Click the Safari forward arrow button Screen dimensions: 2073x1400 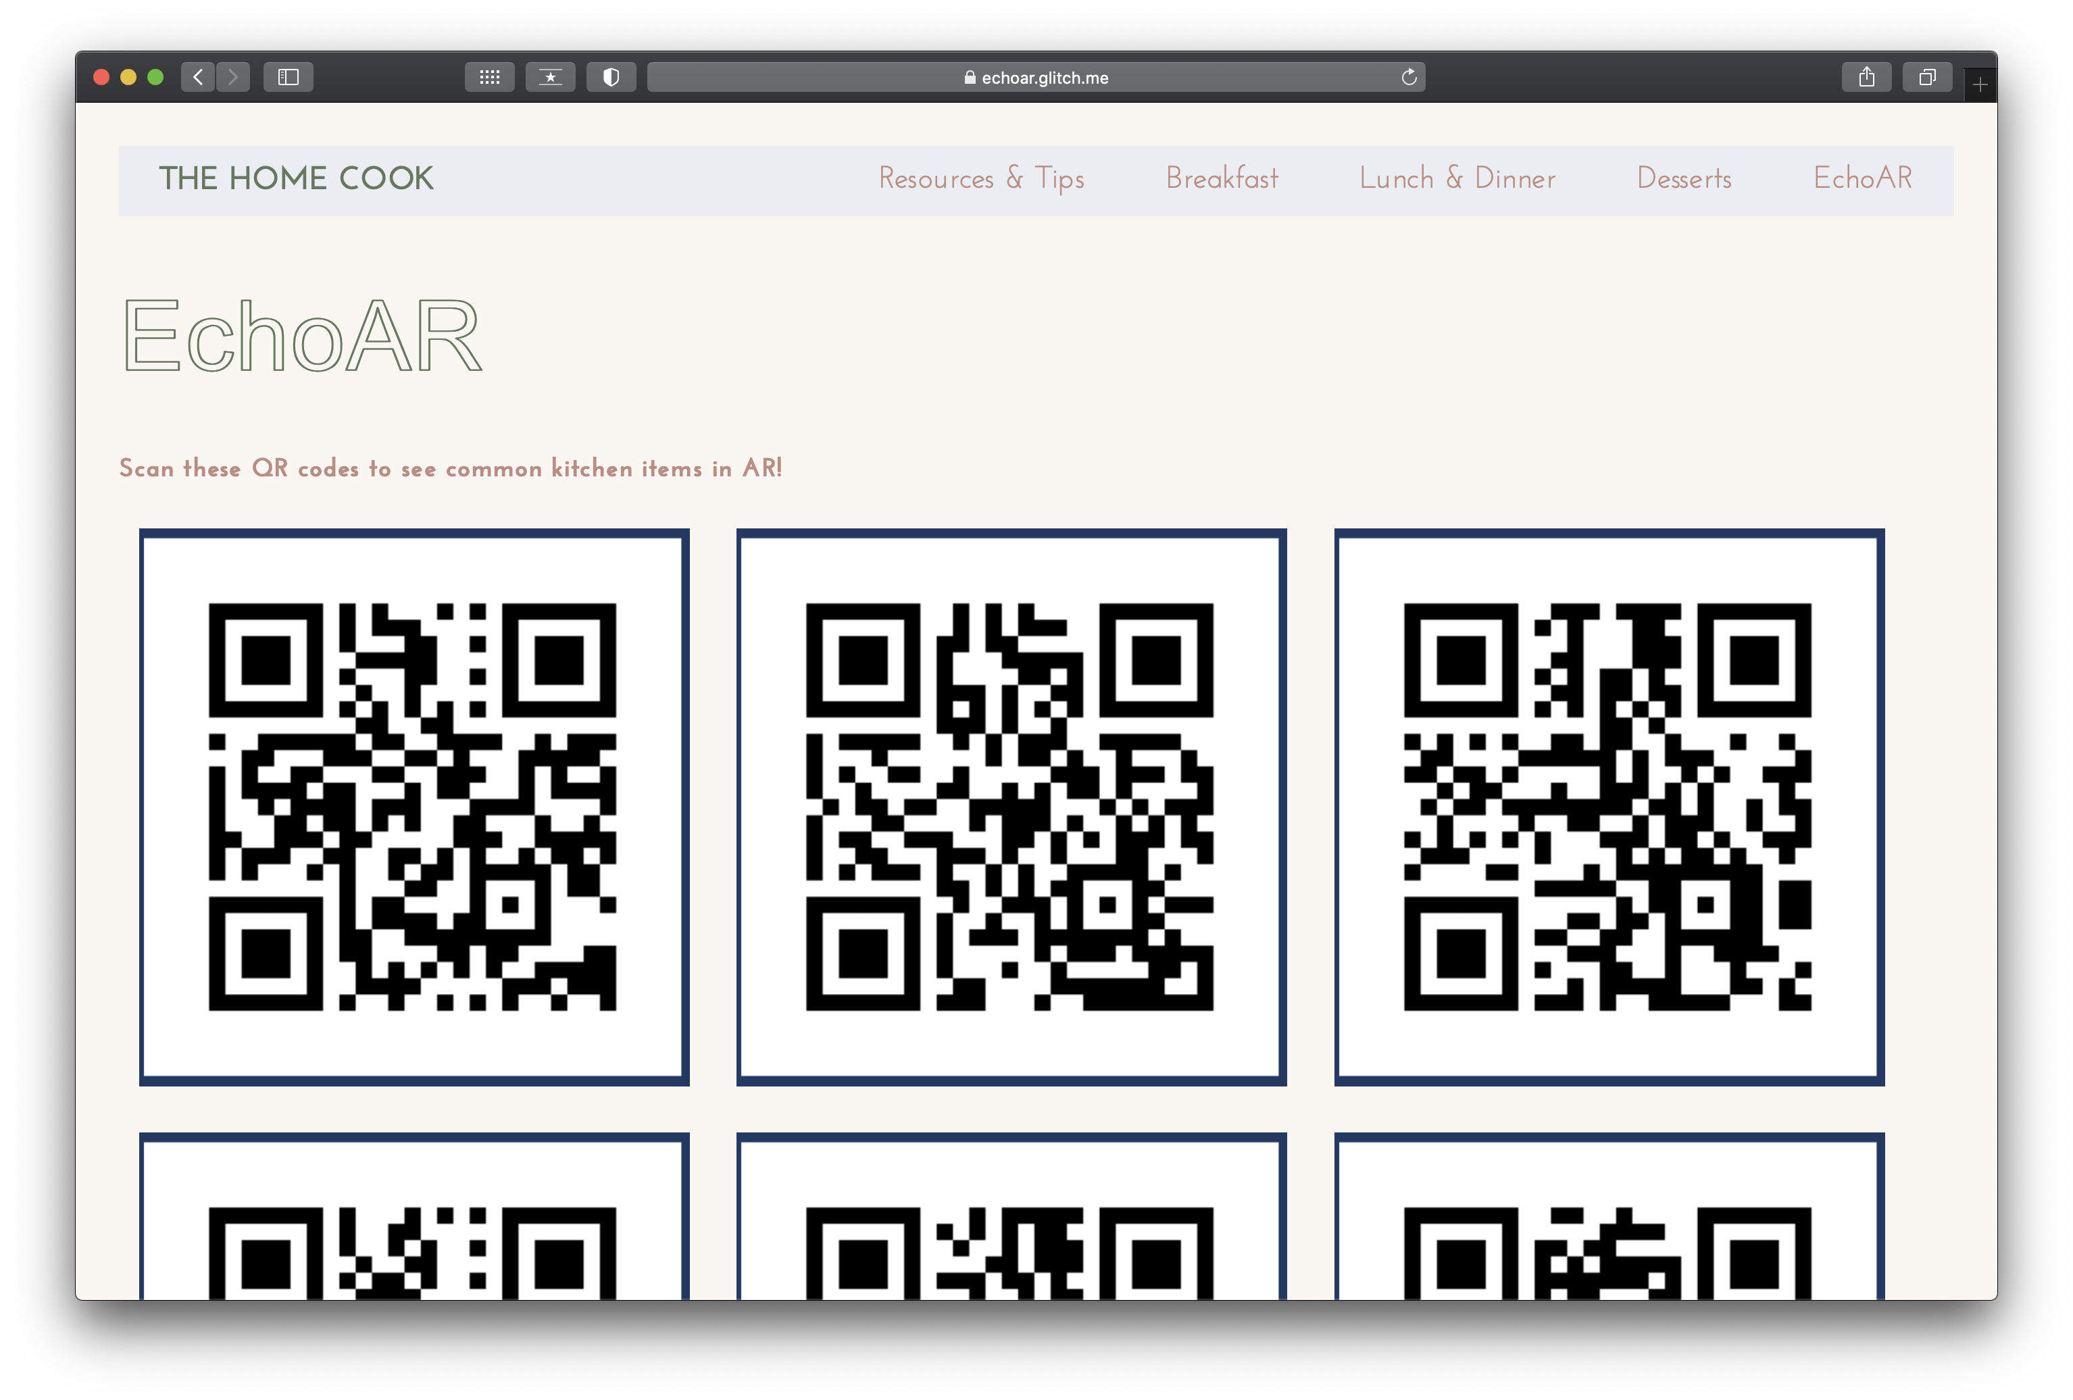(x=233, y=78)
